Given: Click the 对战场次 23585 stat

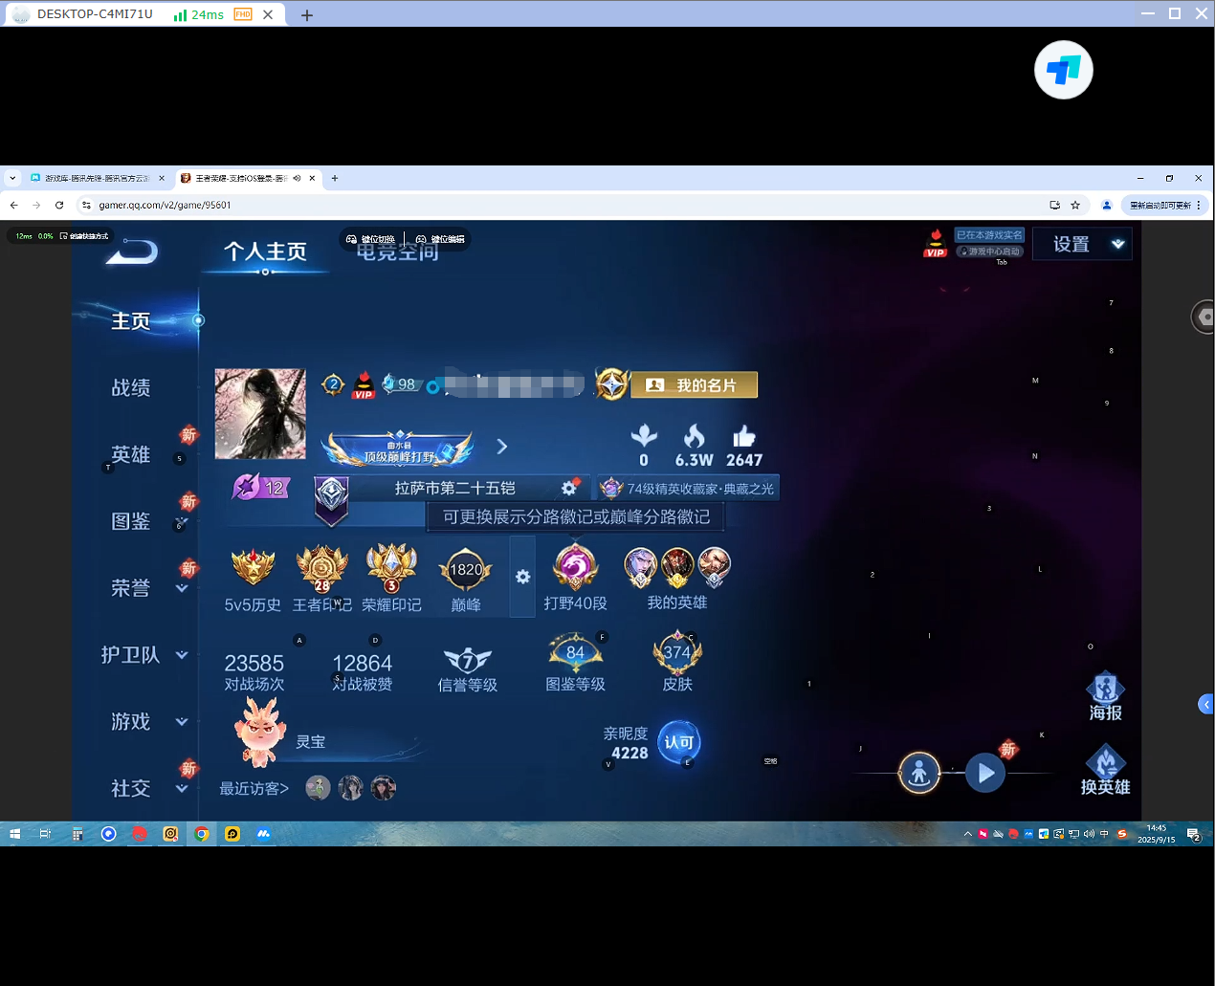Looking at the screenshot, I should [254, 671].
